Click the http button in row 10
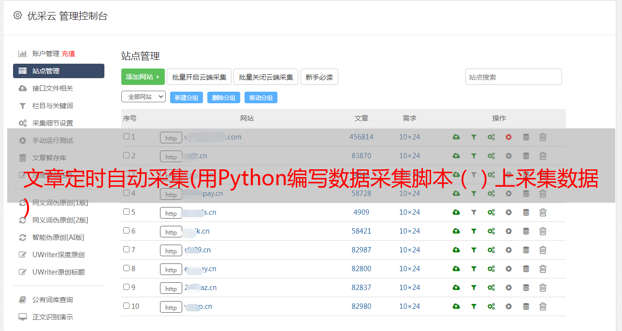 171,307
